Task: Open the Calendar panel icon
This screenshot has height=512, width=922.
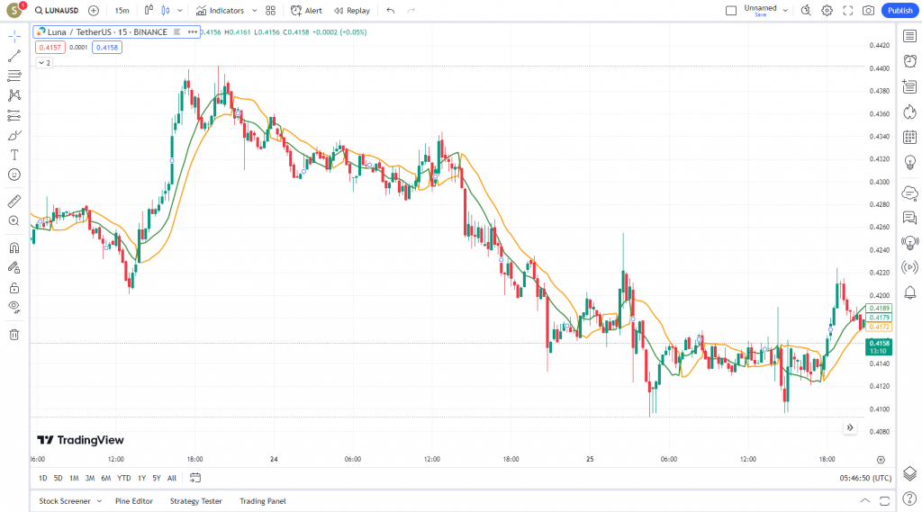Action: (909, 138)
